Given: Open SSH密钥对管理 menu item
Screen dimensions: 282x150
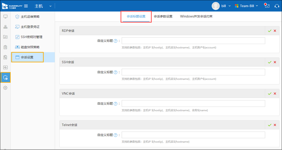Looking at the screenshot, I should point(31,37).
